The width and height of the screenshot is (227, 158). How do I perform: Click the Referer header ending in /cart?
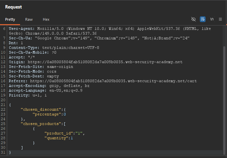(103, 81)
